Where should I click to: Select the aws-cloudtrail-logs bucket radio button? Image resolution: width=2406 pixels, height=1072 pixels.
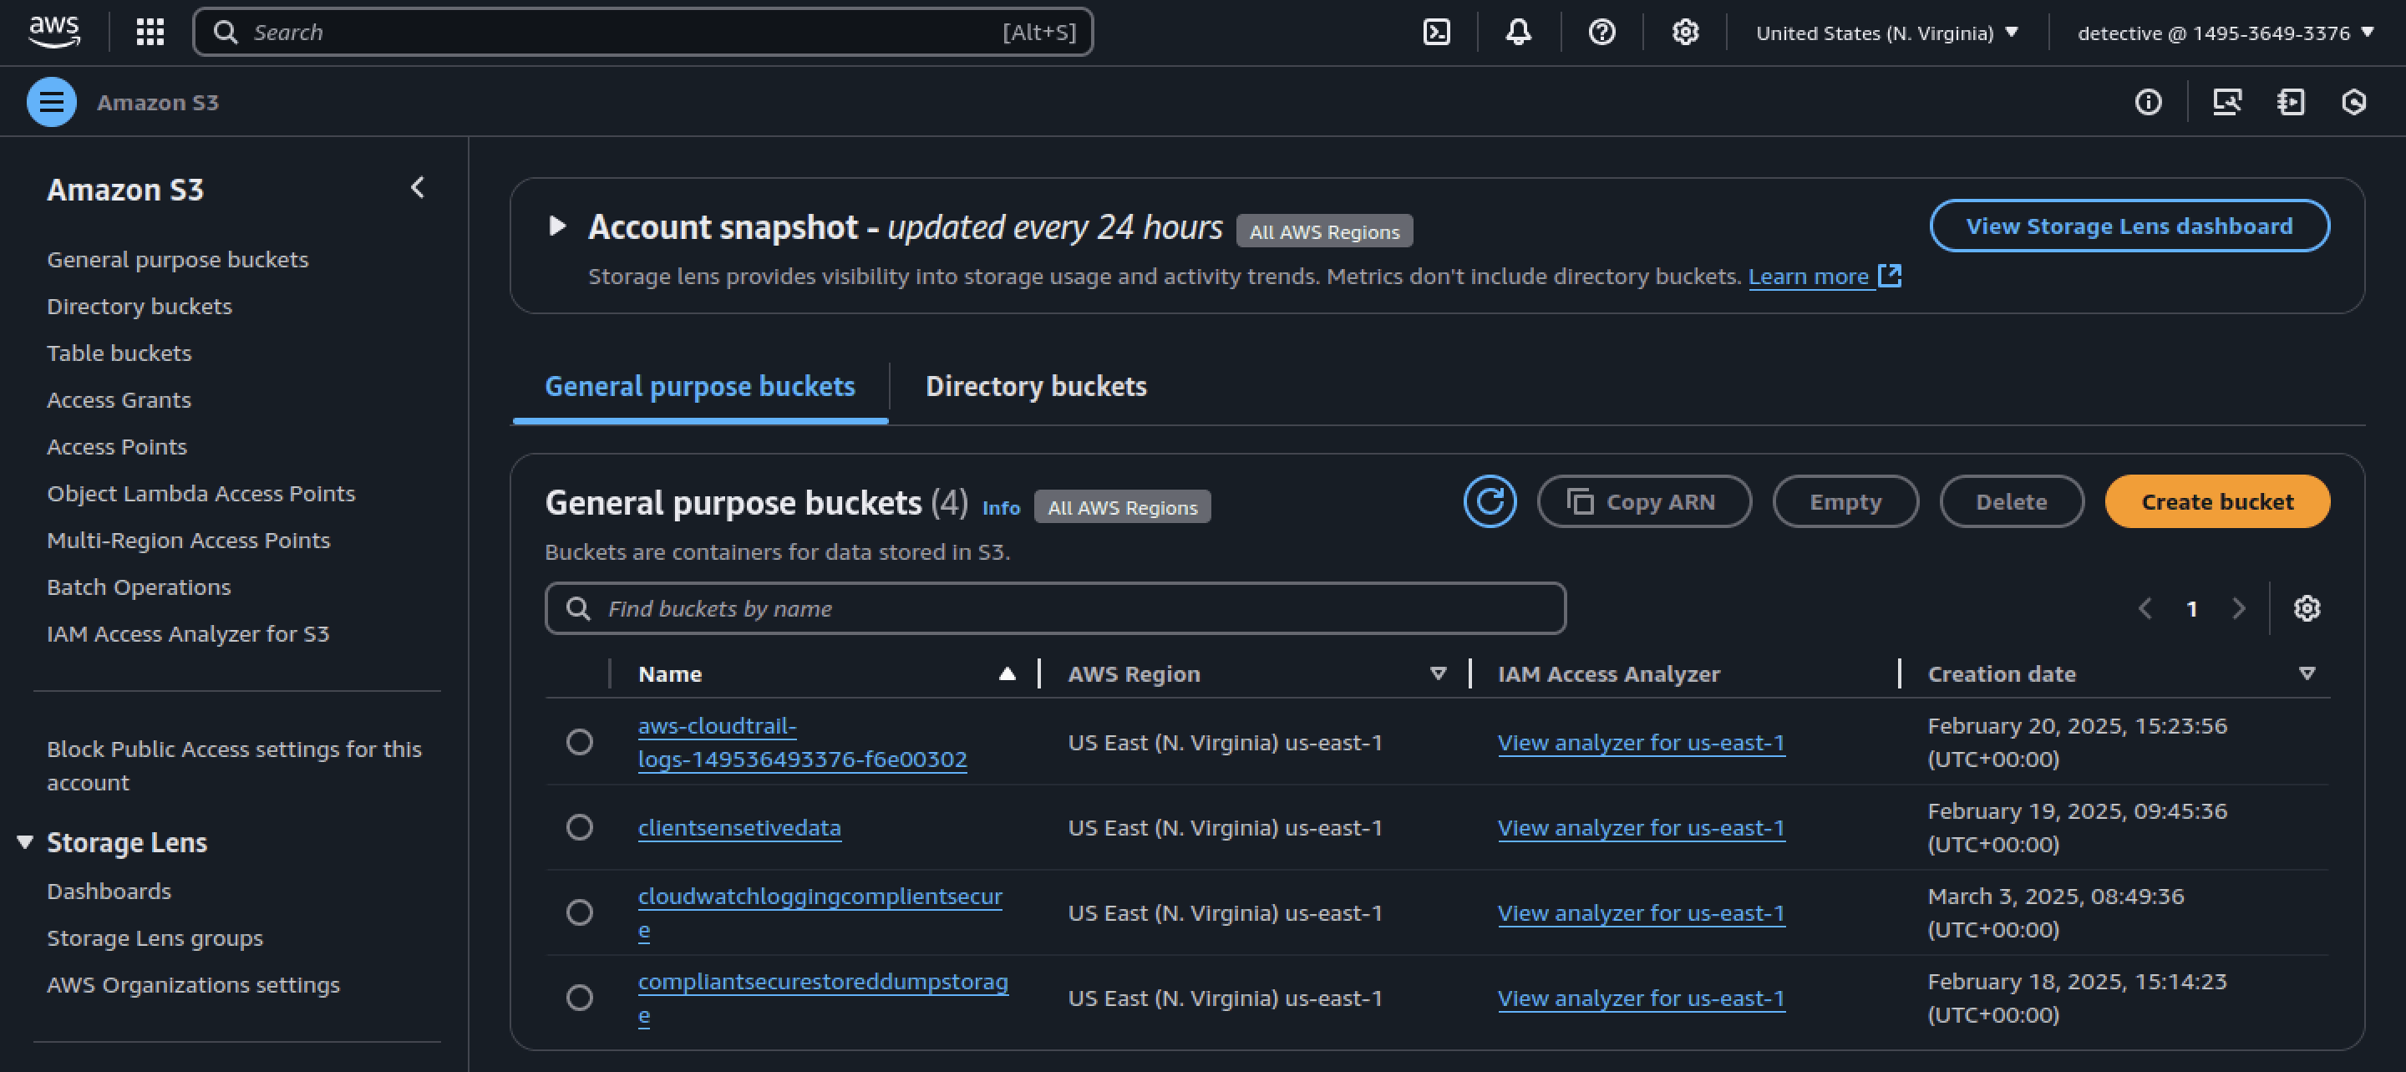579,742
